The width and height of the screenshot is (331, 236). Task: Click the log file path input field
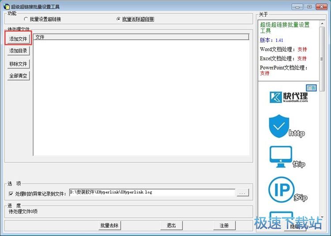[x=152, y=192]
